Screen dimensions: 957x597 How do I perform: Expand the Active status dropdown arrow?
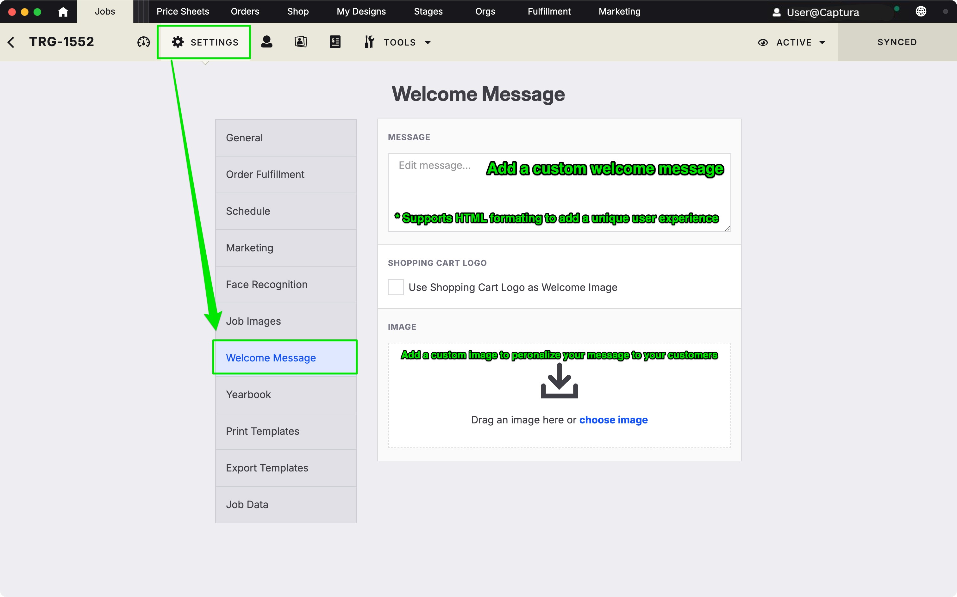(x=822, y=42)
